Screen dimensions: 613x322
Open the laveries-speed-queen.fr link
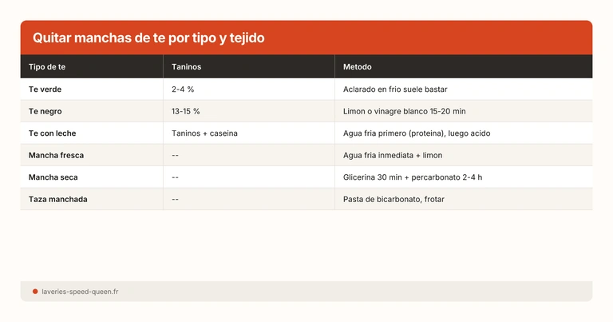(x=80, y=292)
